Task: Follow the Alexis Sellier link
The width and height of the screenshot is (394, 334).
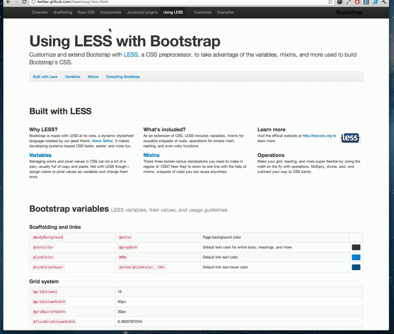Action: [x=102, y=141]
